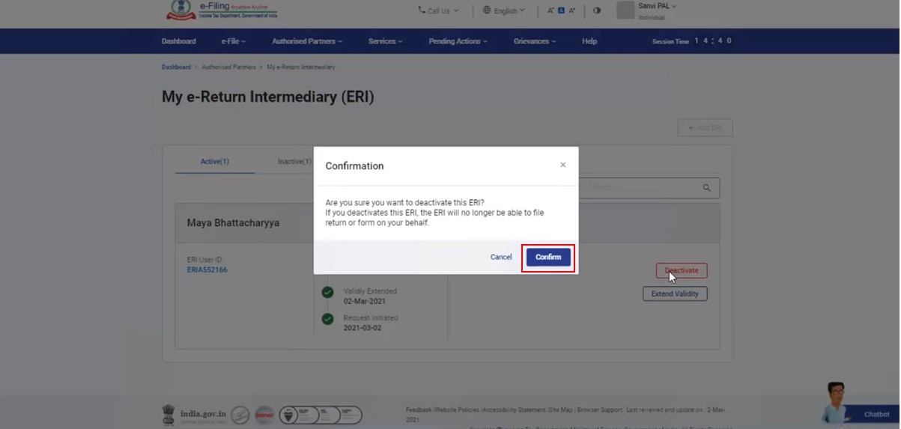Open the Pending Actions menu

(x=458, y=41)
